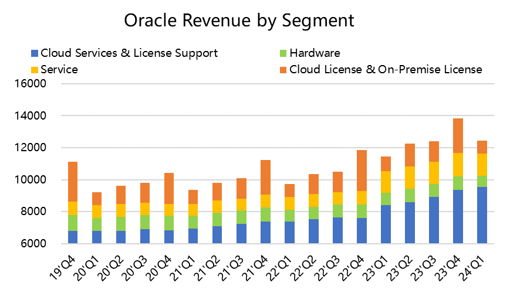The image size is (510, 303).
Task: Click the 22'Q2 x-axis label
Action: point(303,268)
